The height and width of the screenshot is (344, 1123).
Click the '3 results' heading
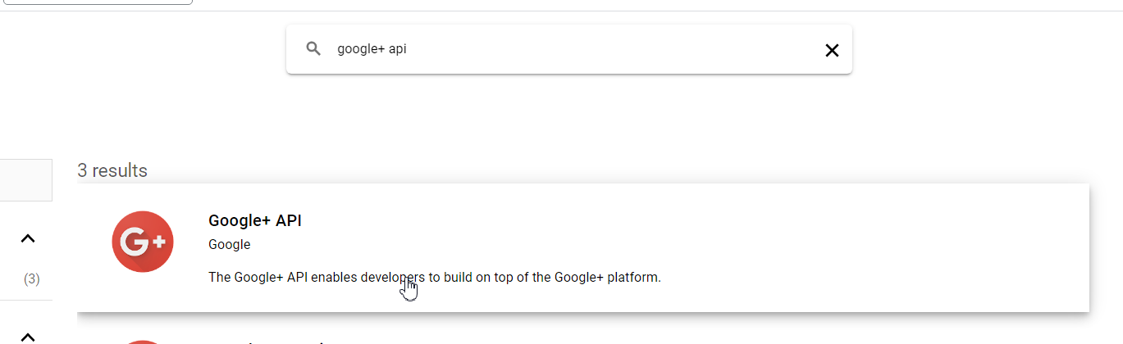click(112, 170)
